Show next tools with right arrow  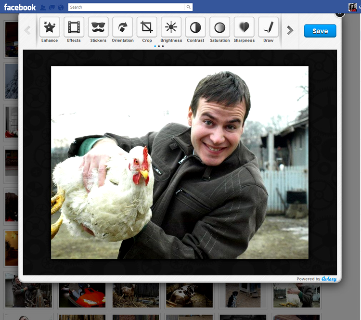point(290,30)
